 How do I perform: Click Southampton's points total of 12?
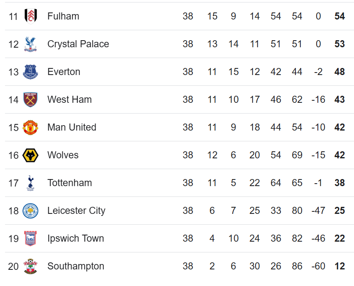tap(339, 266)
